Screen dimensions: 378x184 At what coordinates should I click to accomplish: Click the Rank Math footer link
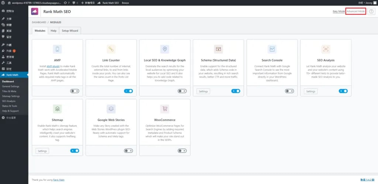coord(59,180)
